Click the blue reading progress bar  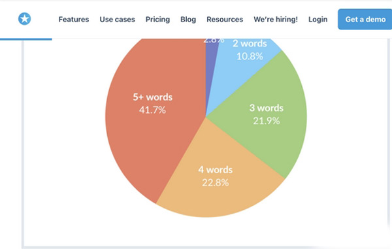[26, 39]
